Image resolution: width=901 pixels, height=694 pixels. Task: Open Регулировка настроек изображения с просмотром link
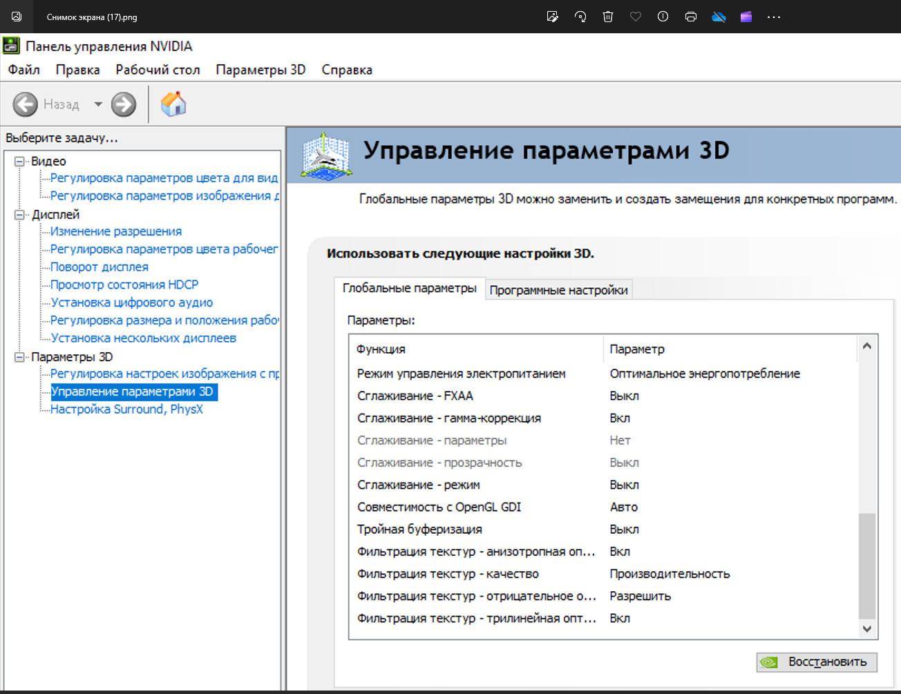coord(164,374)
